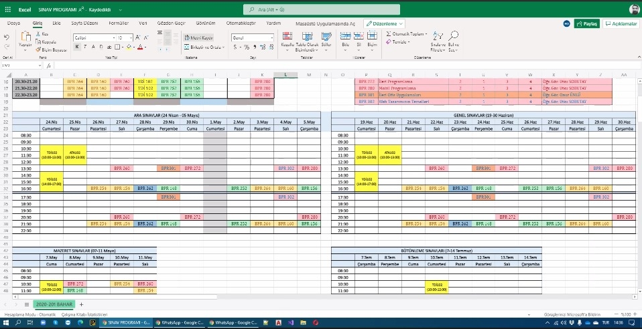Screen dimensions: 642x329
Task: Switch to the Formüller ribbon tab
Action: [118, 23]
